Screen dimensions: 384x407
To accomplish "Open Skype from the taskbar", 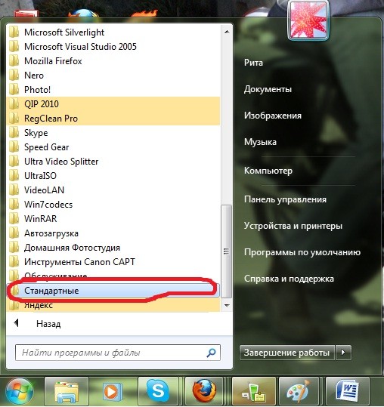I will [159, 391].
